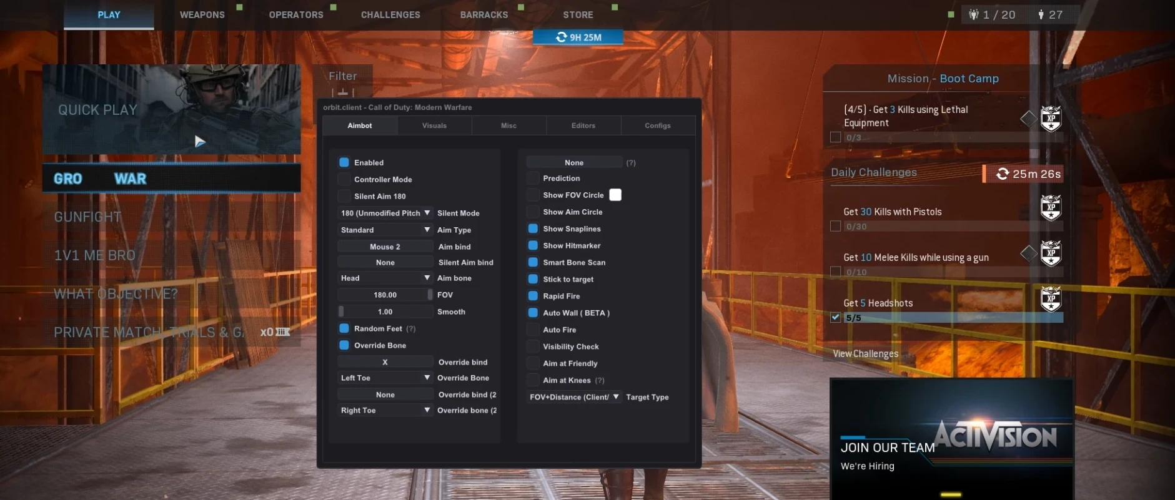Toggle the Rapid Fire checkbox
The width and height of the screenshot is (1175, 500).
pos(533,296)
